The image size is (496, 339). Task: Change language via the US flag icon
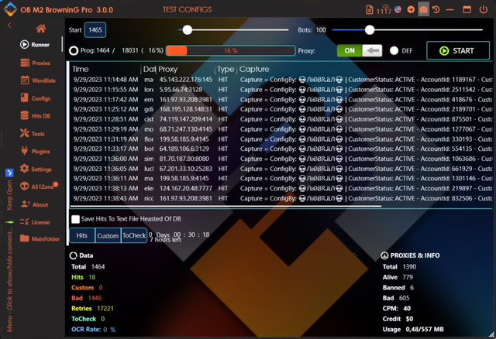click(x=398, y=9)
